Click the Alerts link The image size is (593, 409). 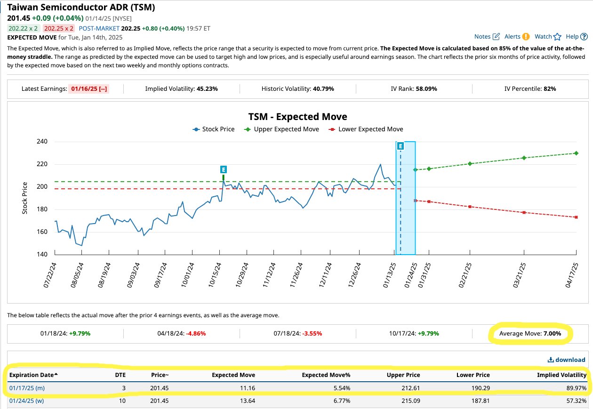[x=513, y=37]
